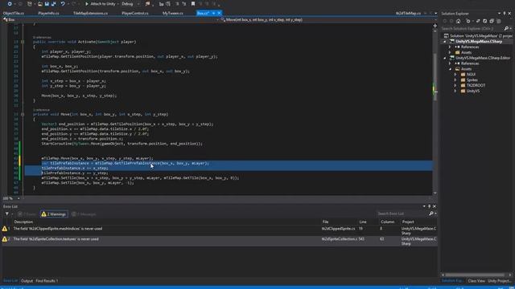Select the Solution 'UnityVS.MegaMaze' root node
The height and width of the screenshot is (289, 515).
(478, 35)
